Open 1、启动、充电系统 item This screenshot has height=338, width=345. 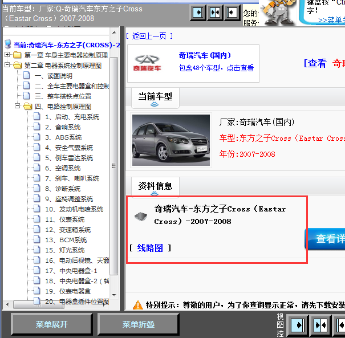point(72,117)
